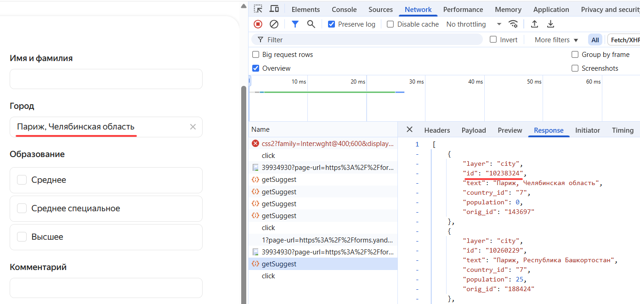Screen dimensions: 640x304
Task: Check the Среднее специальное option
Action: (x=22, y=208)
